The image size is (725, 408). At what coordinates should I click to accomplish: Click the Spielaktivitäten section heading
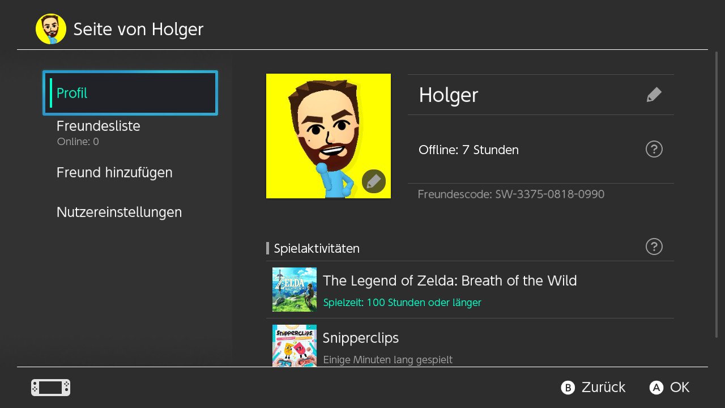317,248
